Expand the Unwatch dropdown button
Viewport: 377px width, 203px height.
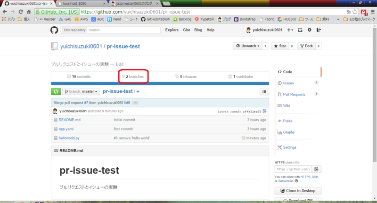pyautogui.click(x=248, y=46)
